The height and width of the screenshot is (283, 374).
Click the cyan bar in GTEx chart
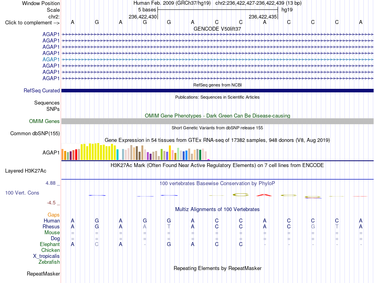click(x=117, y=154)
